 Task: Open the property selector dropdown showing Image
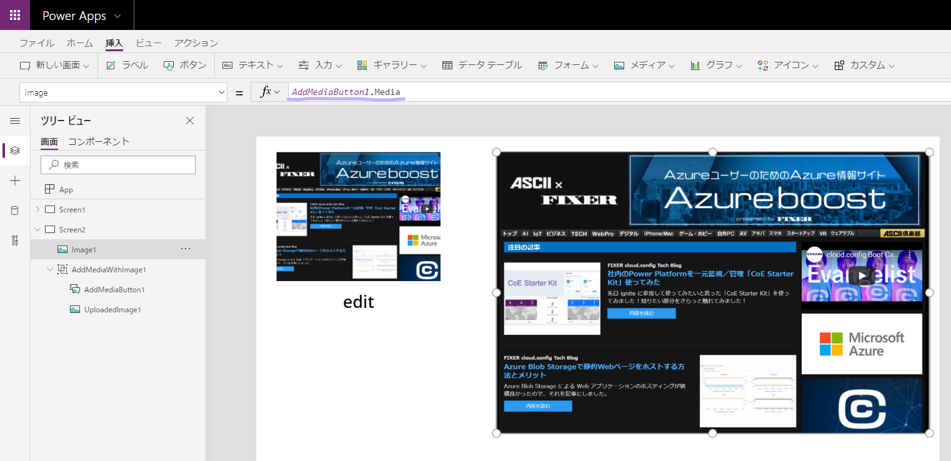point(123,92)
